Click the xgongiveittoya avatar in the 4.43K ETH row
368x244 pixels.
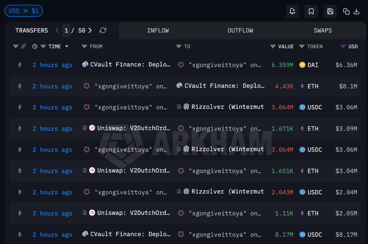point(87,86)
